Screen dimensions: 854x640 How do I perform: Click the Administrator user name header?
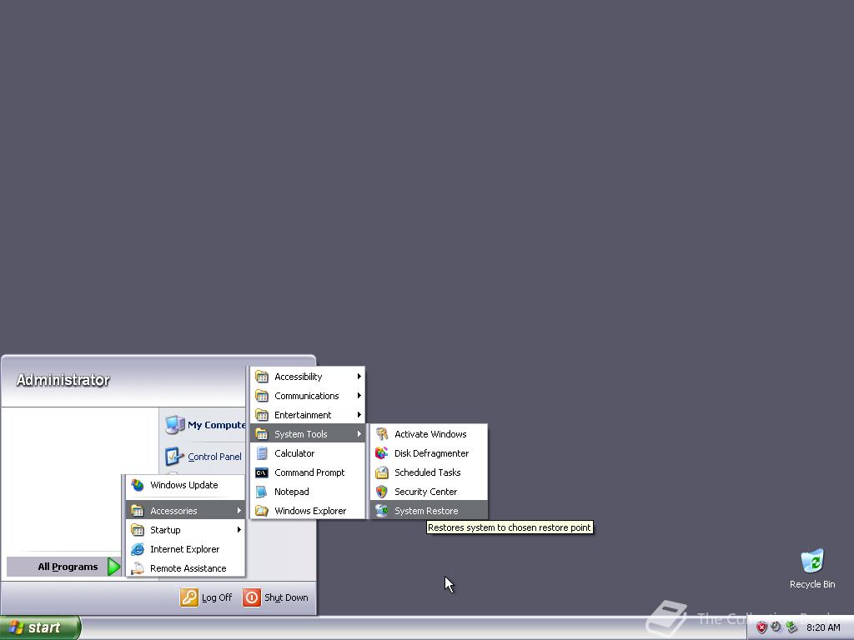coord(63,380)
